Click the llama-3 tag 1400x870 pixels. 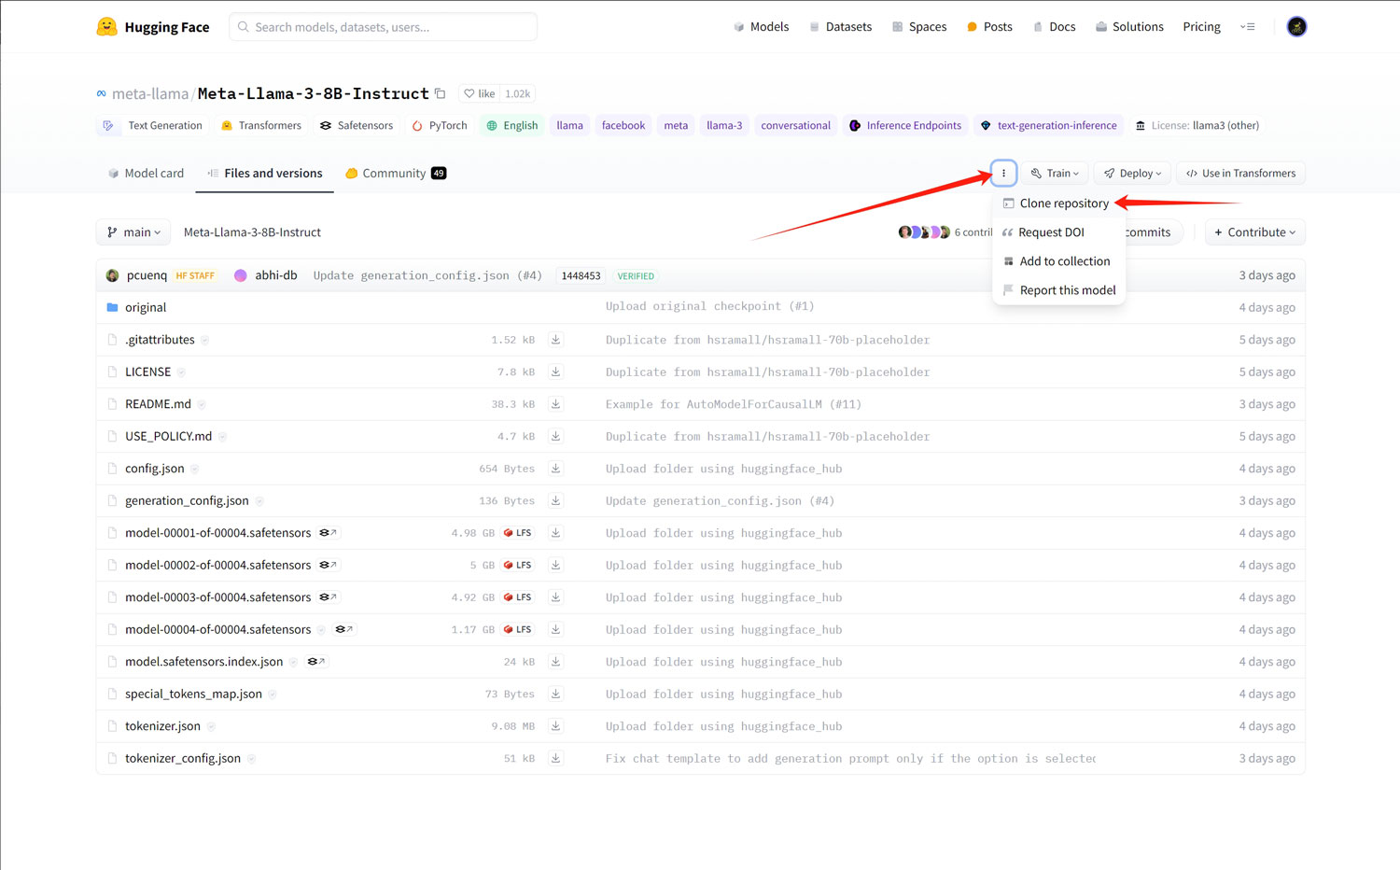click(x=724, y=125)
